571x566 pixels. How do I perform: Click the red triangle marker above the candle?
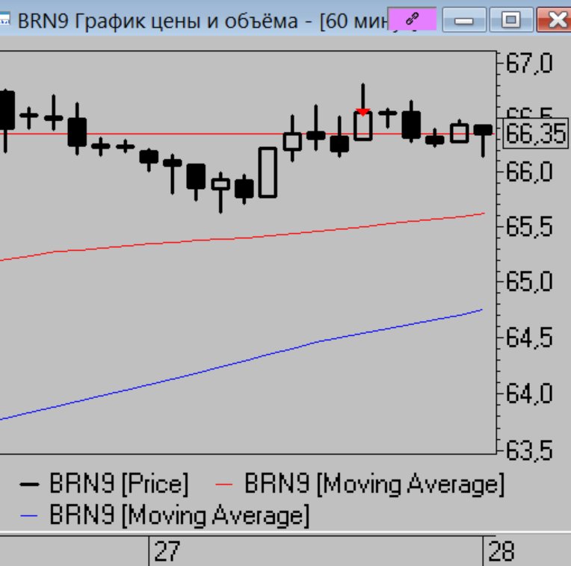click(x=362, y=112)
